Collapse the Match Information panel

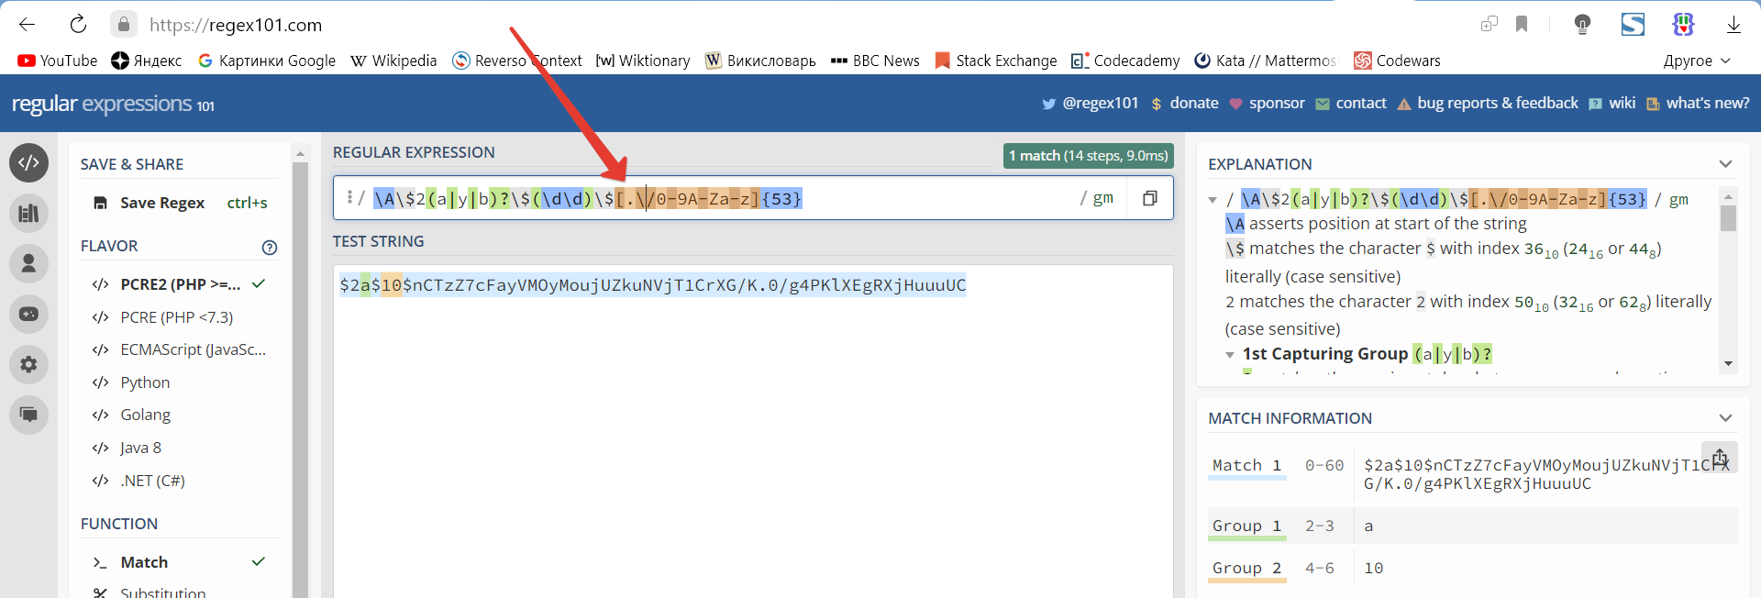pos(1725,418)
